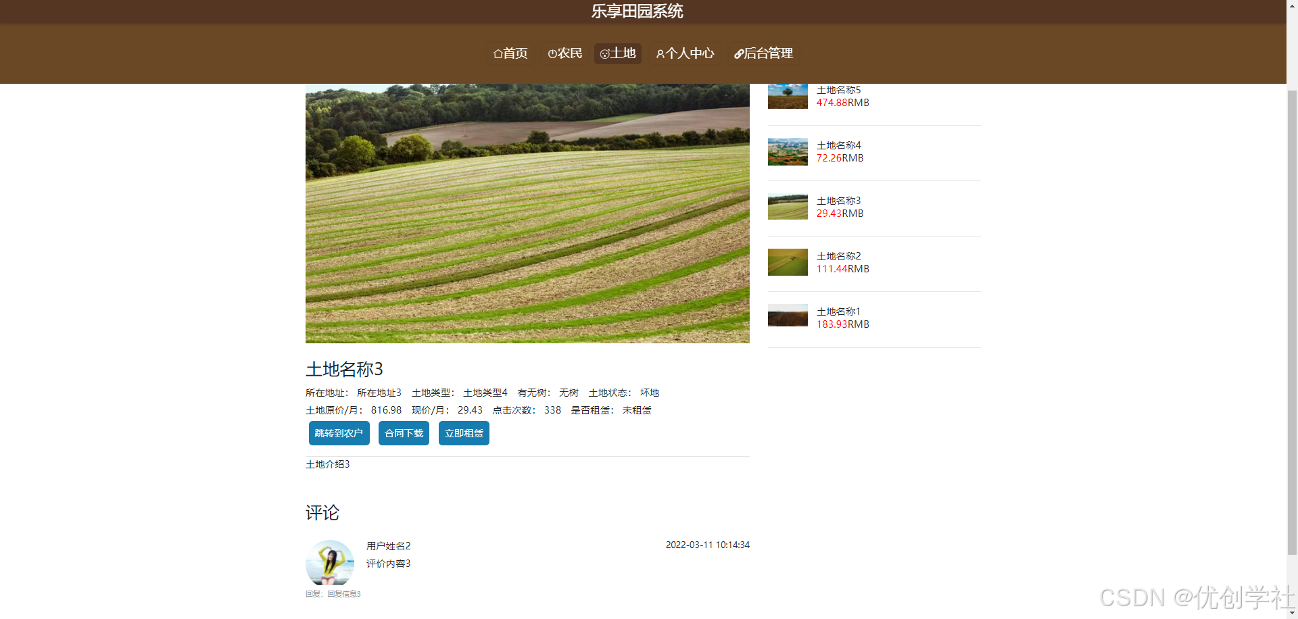Open the 土地名称4 listing link
This screenshot has width=1298, height=619.
[x=839, y=145]
